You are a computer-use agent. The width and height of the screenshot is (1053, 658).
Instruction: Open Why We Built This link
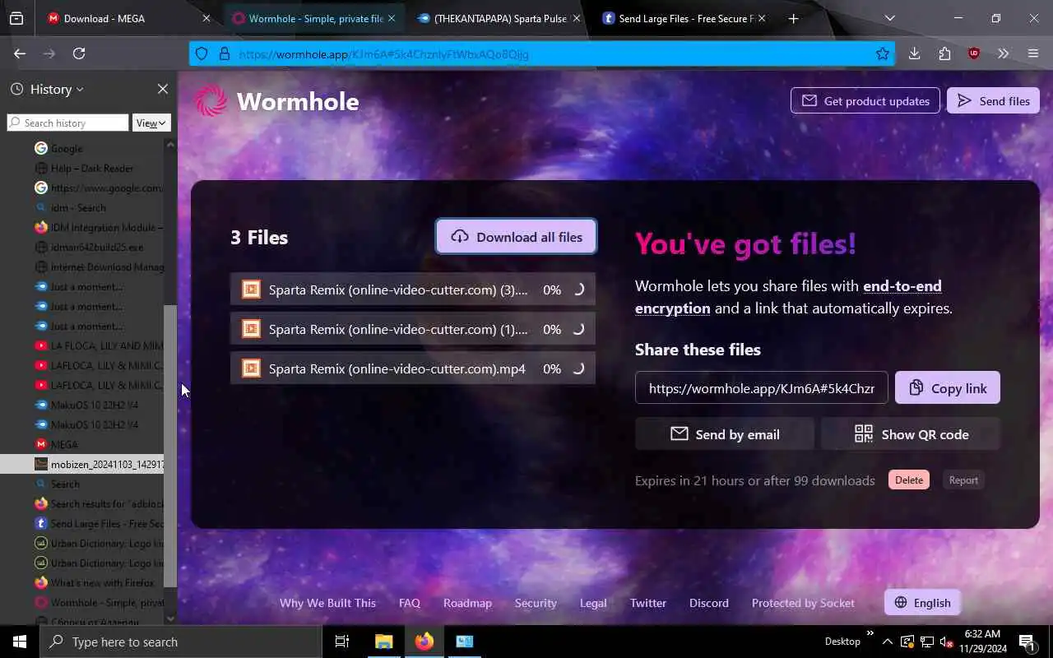click(x=327, y=603)
